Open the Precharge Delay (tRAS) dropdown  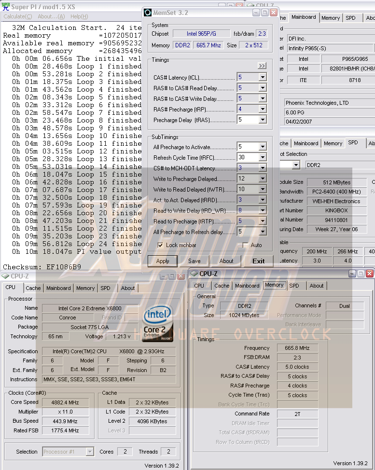point(263,120)
